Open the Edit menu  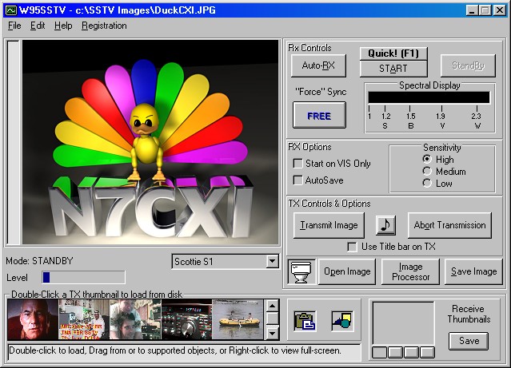[x=38, y=26]
